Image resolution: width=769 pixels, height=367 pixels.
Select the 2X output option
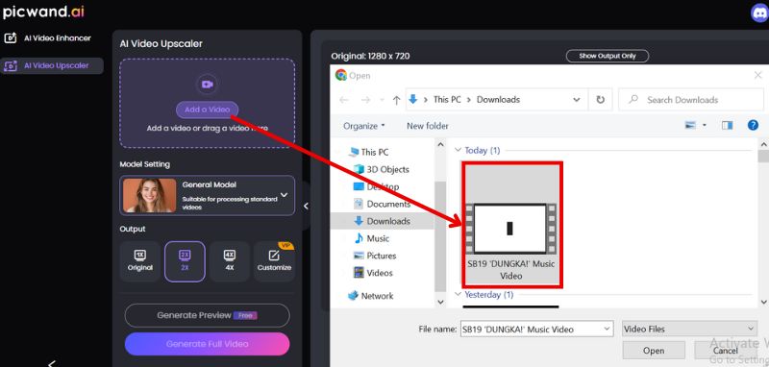[185, 261]
